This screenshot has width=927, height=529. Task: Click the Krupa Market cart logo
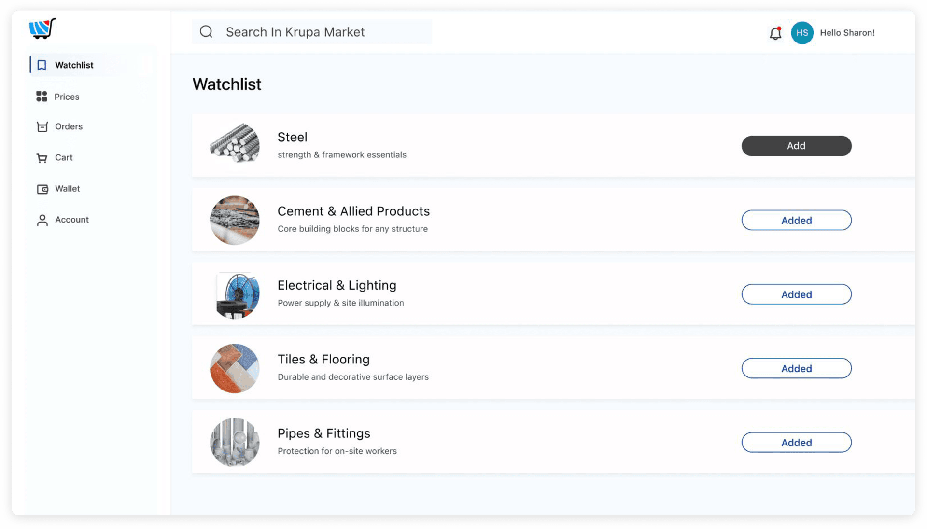pos(42,28)
